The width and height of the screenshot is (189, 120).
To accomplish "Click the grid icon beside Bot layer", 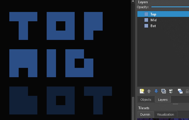I will pyautogui.click(x=146, y=26).
